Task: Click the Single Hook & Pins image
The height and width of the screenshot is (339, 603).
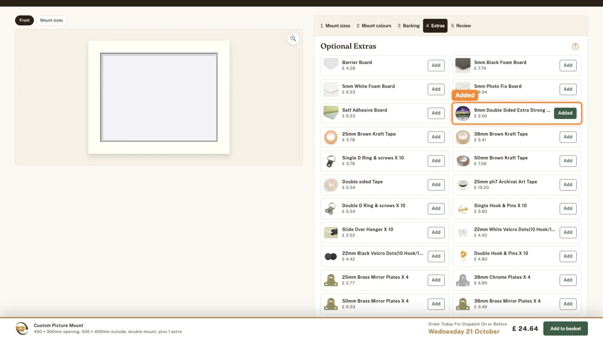Action: [463, 208]
